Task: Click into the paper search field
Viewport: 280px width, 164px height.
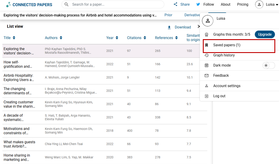Action: click(x=115, y=4)
